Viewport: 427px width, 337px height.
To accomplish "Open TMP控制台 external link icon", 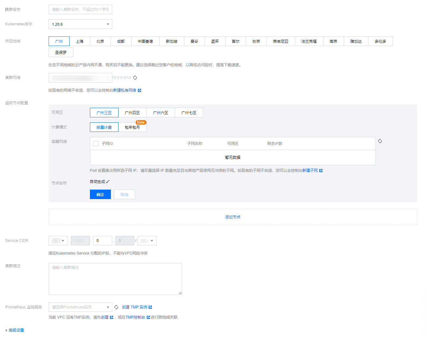I will click(x=148, y=317).
